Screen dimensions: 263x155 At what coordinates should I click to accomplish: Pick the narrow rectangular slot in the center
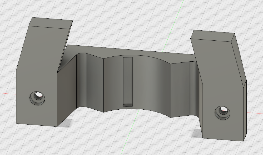point(128,82)
